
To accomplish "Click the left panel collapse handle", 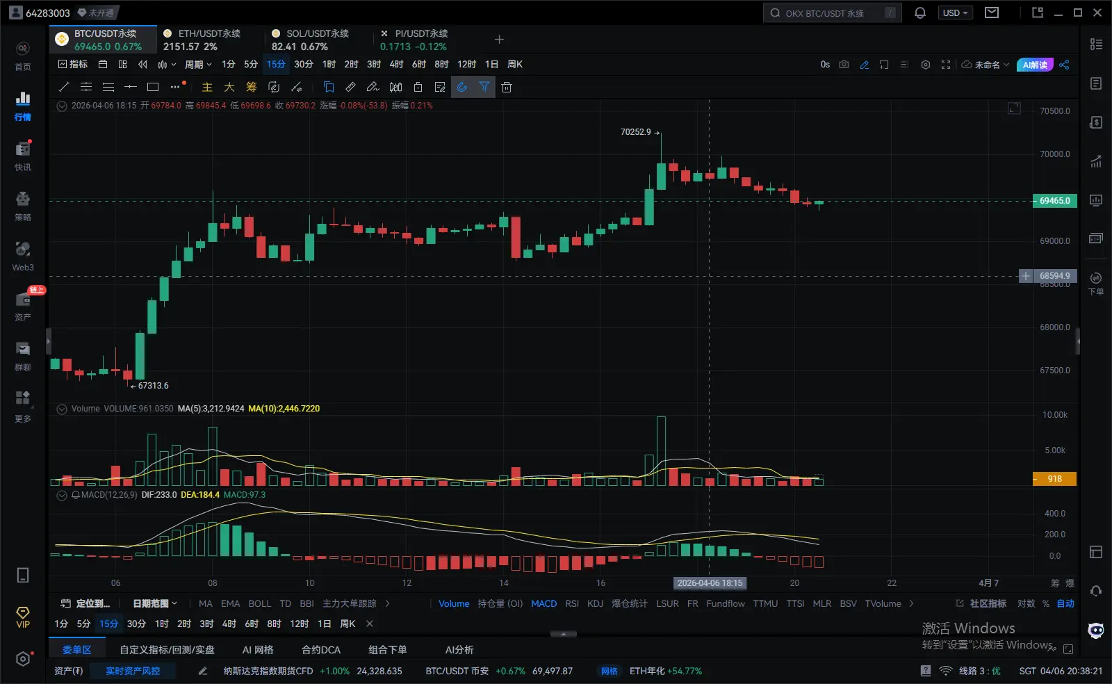I will 48,341.
